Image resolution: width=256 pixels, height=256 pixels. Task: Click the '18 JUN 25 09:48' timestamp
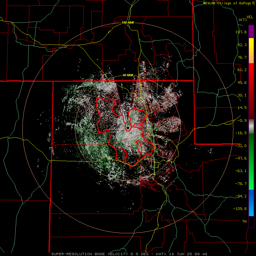pyautogui.click(x=188, y=254)
